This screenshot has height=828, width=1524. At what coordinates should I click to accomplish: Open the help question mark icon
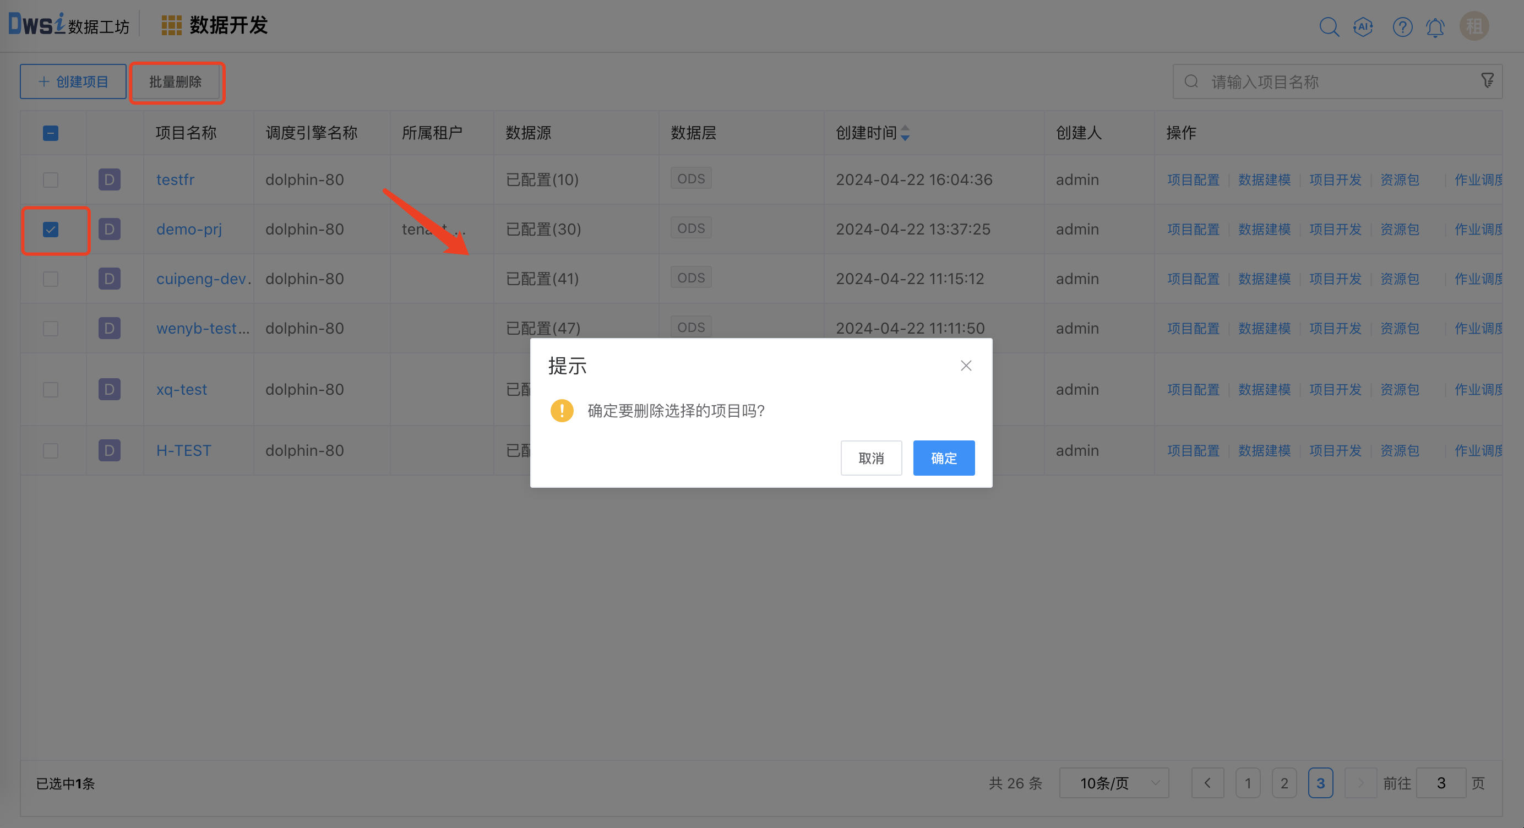tap(1402, 27)
